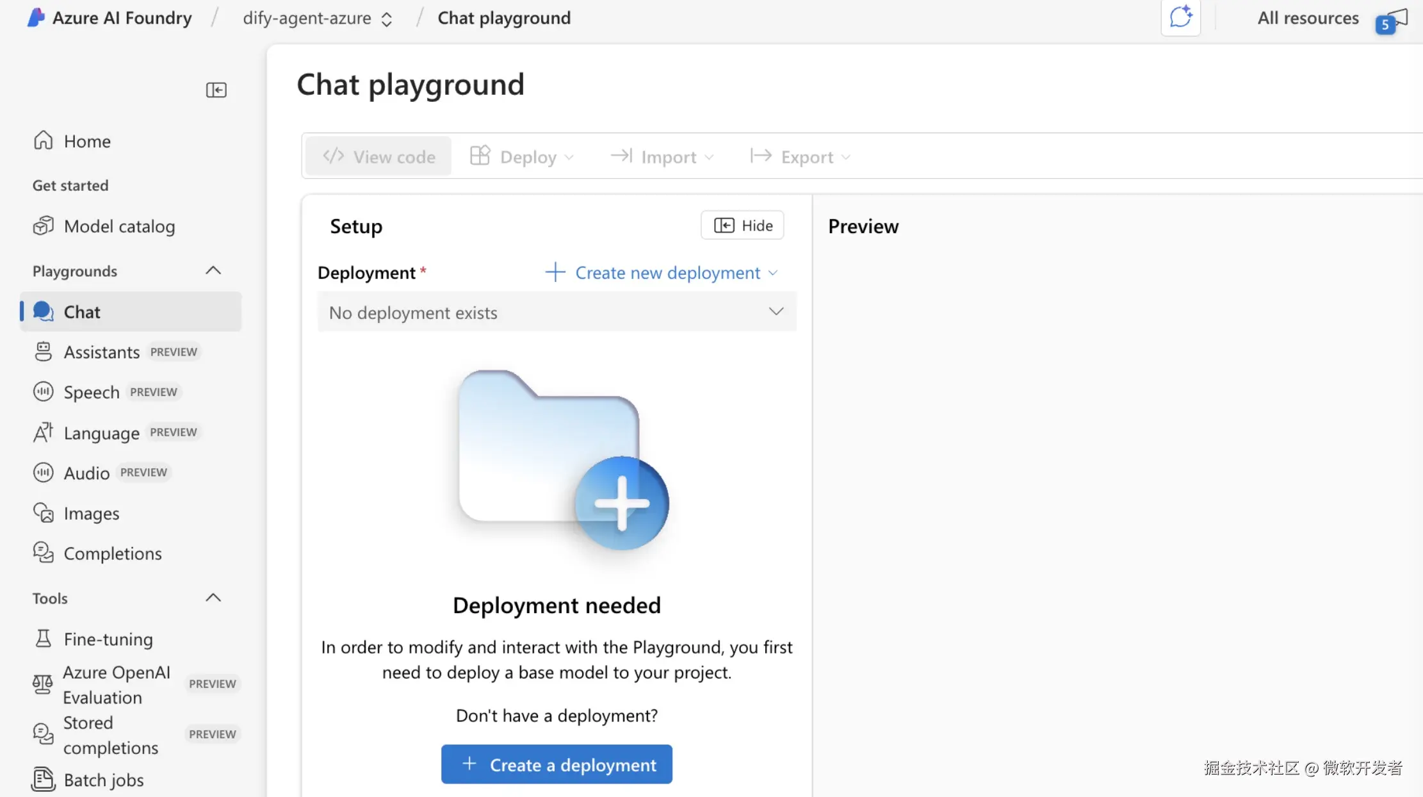Open the deployment selection dropdown
Screen dimensions: 1423x797
[x=557, y=312]
